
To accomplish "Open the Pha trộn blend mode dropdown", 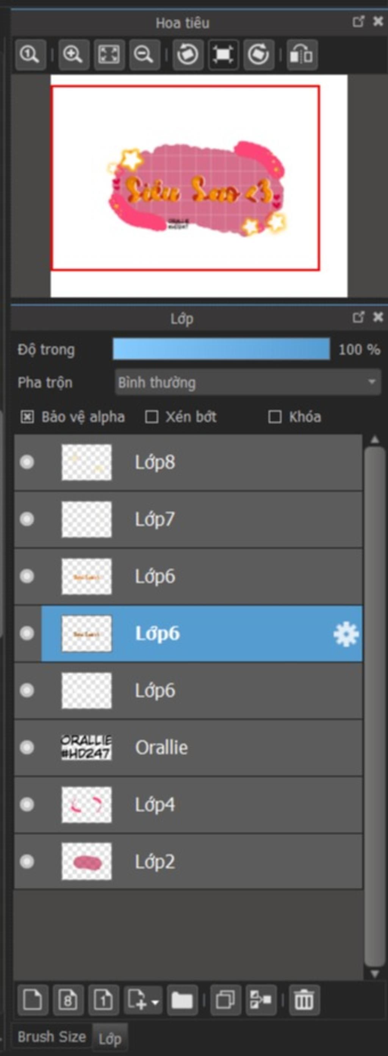I will (248, 382).
